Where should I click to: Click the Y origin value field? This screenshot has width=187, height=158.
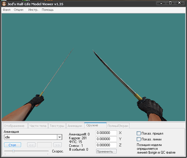pyautogui.click(x=106, y=139)
